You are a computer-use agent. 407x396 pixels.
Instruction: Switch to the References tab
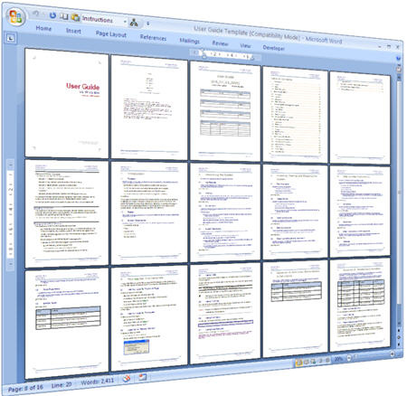(153, 38)
